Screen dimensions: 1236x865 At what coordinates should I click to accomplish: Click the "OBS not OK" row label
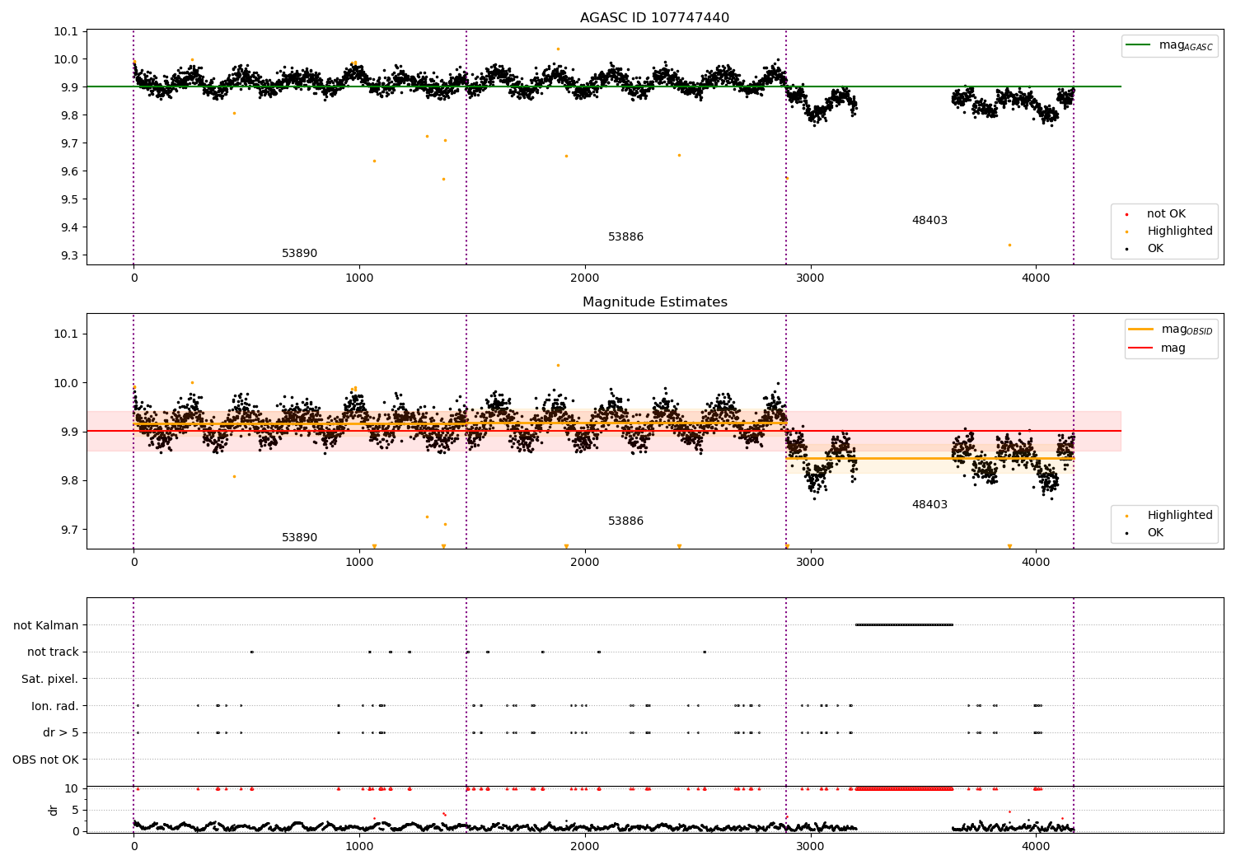[45, 760]
